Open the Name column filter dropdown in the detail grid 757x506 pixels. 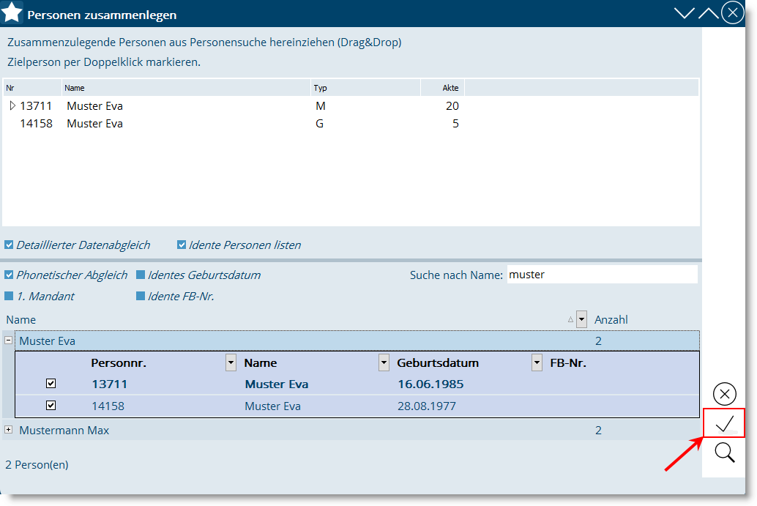tap(384, 362)
